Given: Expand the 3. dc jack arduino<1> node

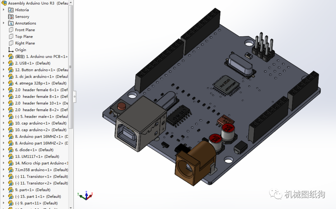Looking at the screenshot, I should coord(3,76).
